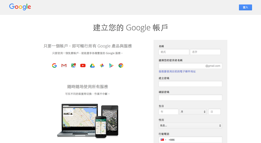The height and width of the screenshot is (143, 261).
Task: Click the Chrome browser icon
Action: 121,65
